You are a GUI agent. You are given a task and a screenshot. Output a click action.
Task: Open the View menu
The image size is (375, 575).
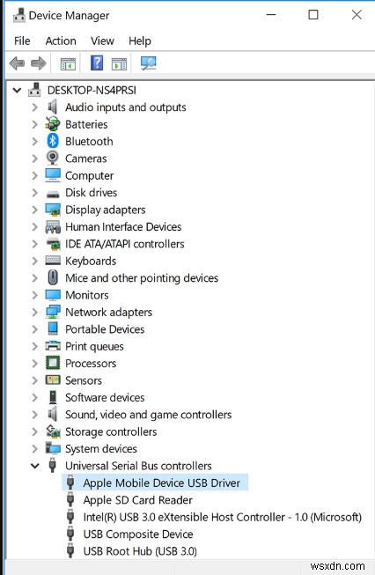tap(102, 41)
